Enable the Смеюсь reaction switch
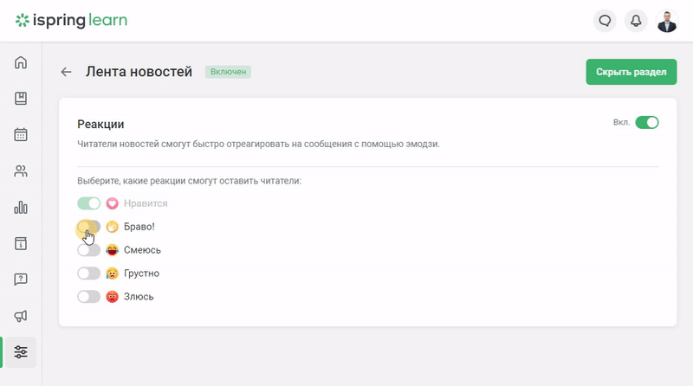The height and width of the screenshot is (386, 693). pyautogui.click(x=89, y=250)
